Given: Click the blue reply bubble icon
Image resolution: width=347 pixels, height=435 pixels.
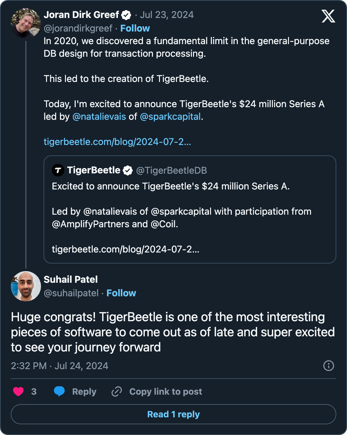Looking at the screenshot, I should click(x=59, y=391).
